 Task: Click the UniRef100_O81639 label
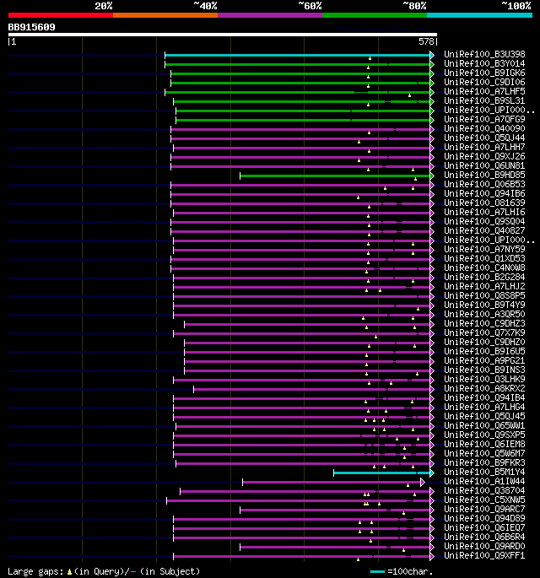[484, 203]
